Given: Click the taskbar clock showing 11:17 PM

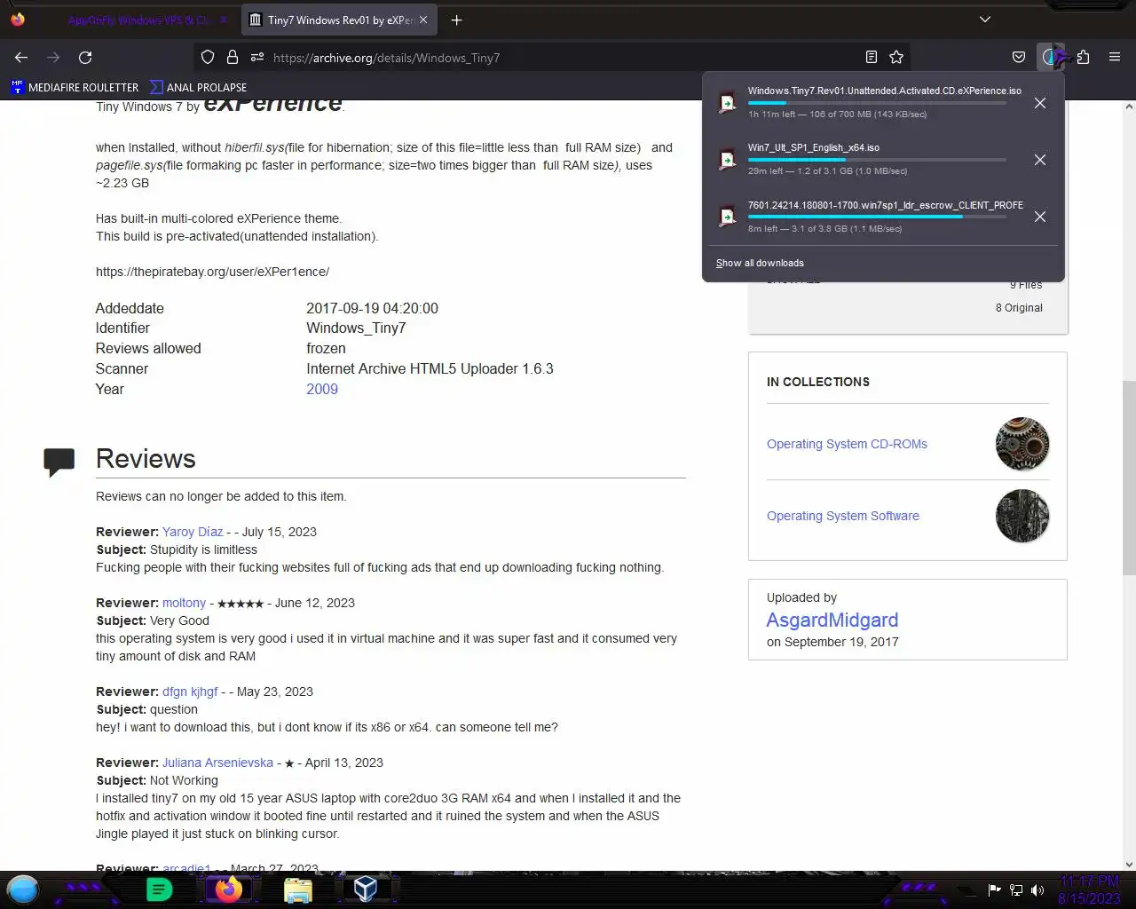Looking at the screenshot, I should (1089, 889).
